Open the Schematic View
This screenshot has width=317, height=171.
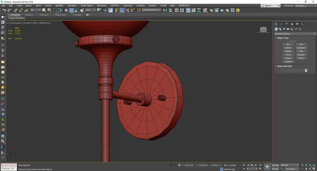[x=199, y=10]
